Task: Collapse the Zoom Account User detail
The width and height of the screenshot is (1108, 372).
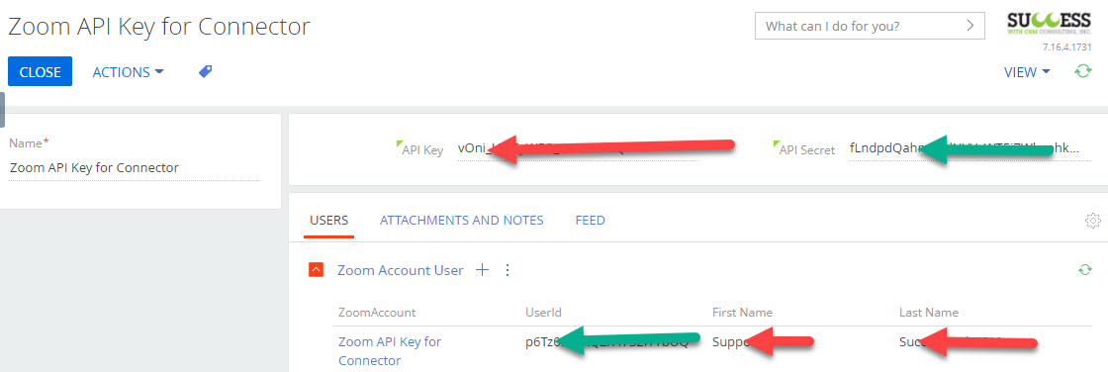Action: [317, 270]
